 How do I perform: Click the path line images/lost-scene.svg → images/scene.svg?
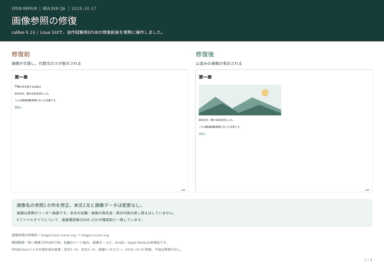(x=60, y=235)
